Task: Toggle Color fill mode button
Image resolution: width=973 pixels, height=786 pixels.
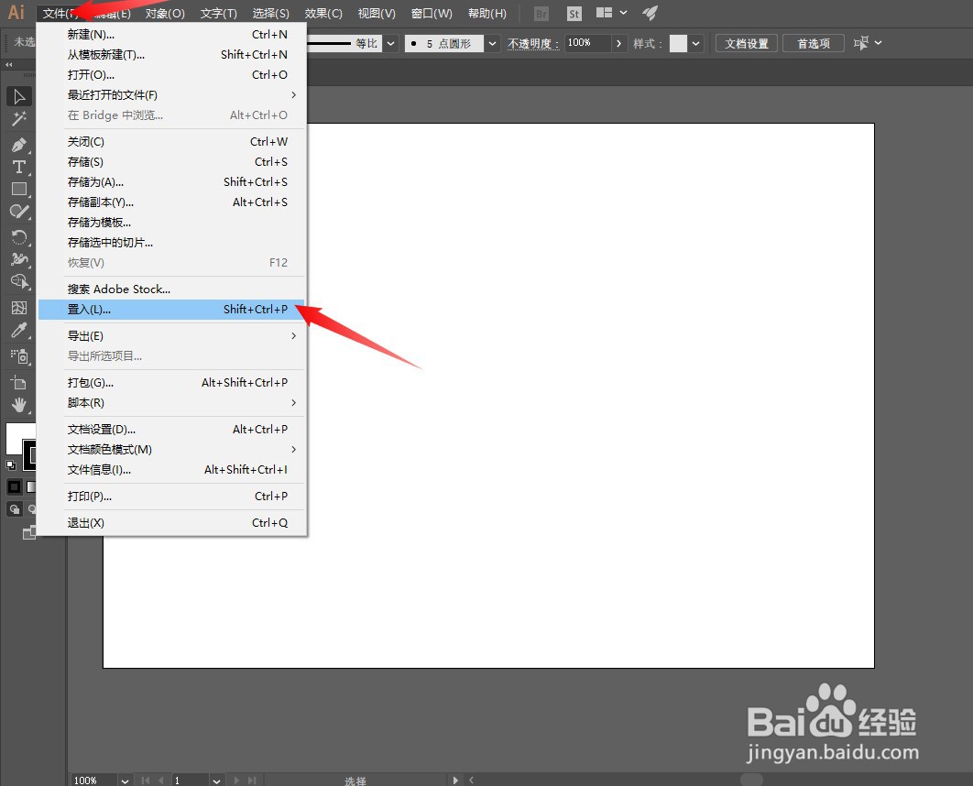Action: (15, 487)
